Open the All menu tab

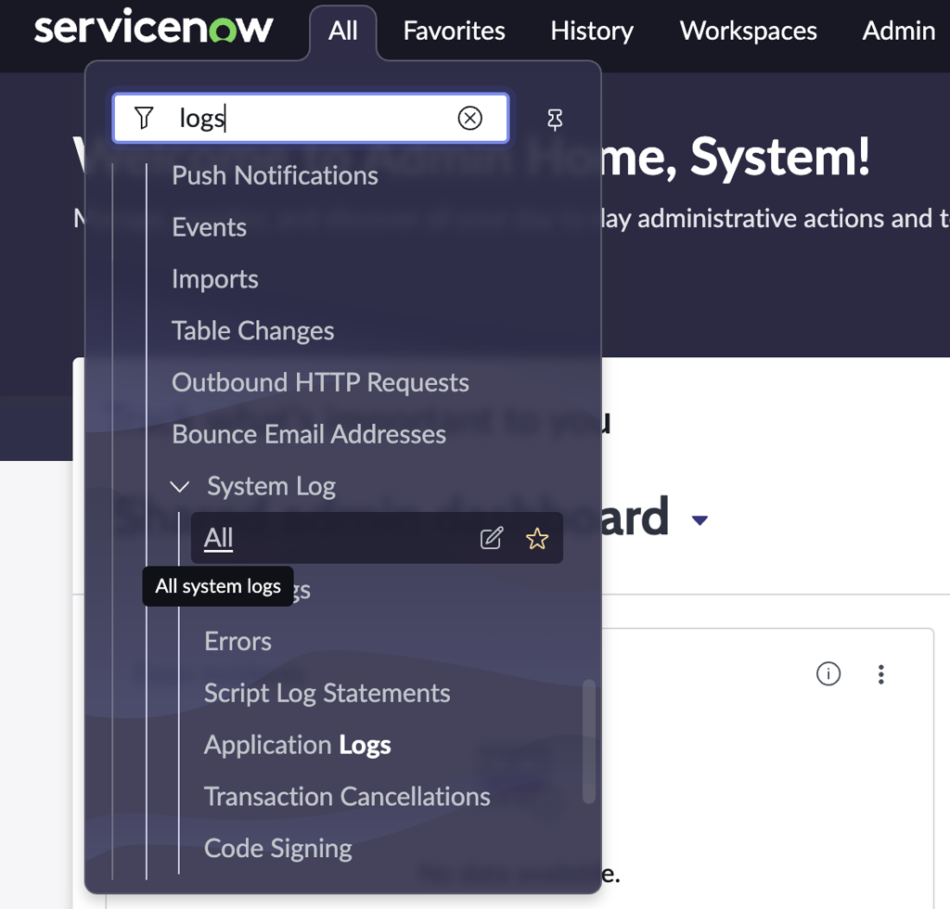[x=343, y=31]
